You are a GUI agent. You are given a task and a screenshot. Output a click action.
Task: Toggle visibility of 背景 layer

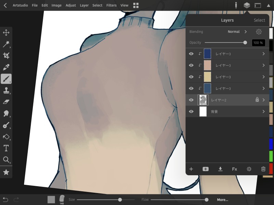(x=191, y=111)
